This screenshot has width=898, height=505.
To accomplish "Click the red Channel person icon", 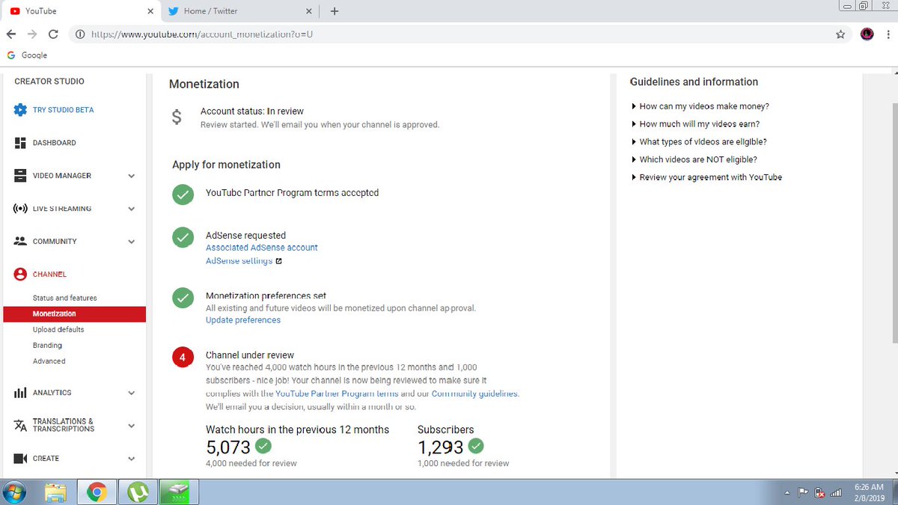I will tap(21, 275).
